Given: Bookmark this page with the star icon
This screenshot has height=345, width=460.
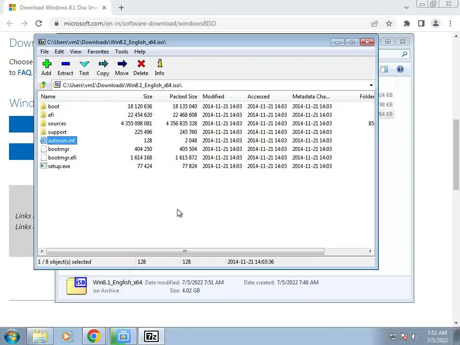Looking at the screenshot, I should (x=389, y=23).
